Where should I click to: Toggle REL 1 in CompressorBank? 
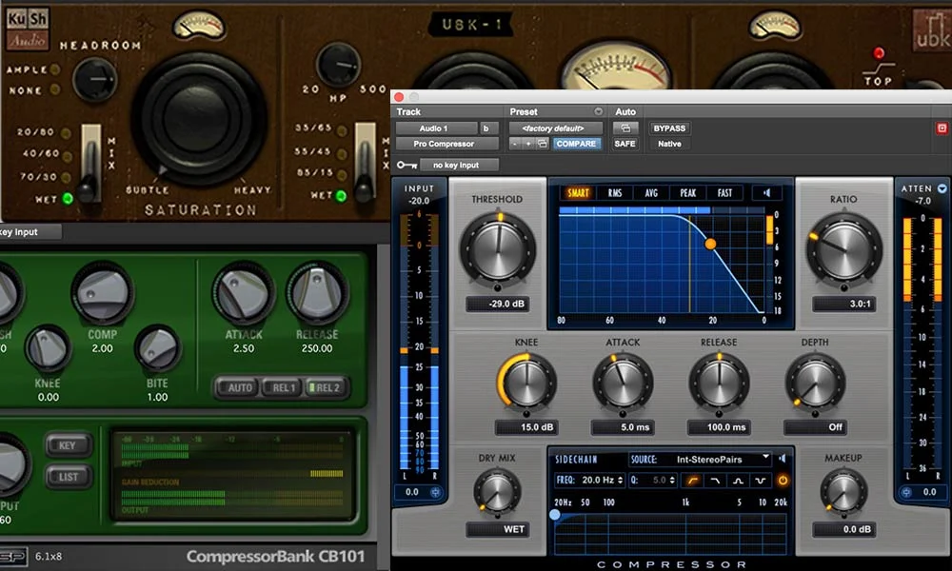coord(282,387)
